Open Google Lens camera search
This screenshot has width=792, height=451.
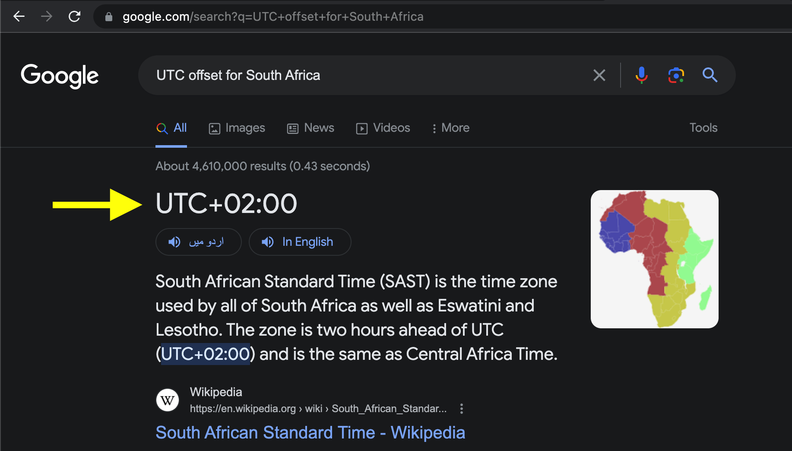tap(675, 75)
